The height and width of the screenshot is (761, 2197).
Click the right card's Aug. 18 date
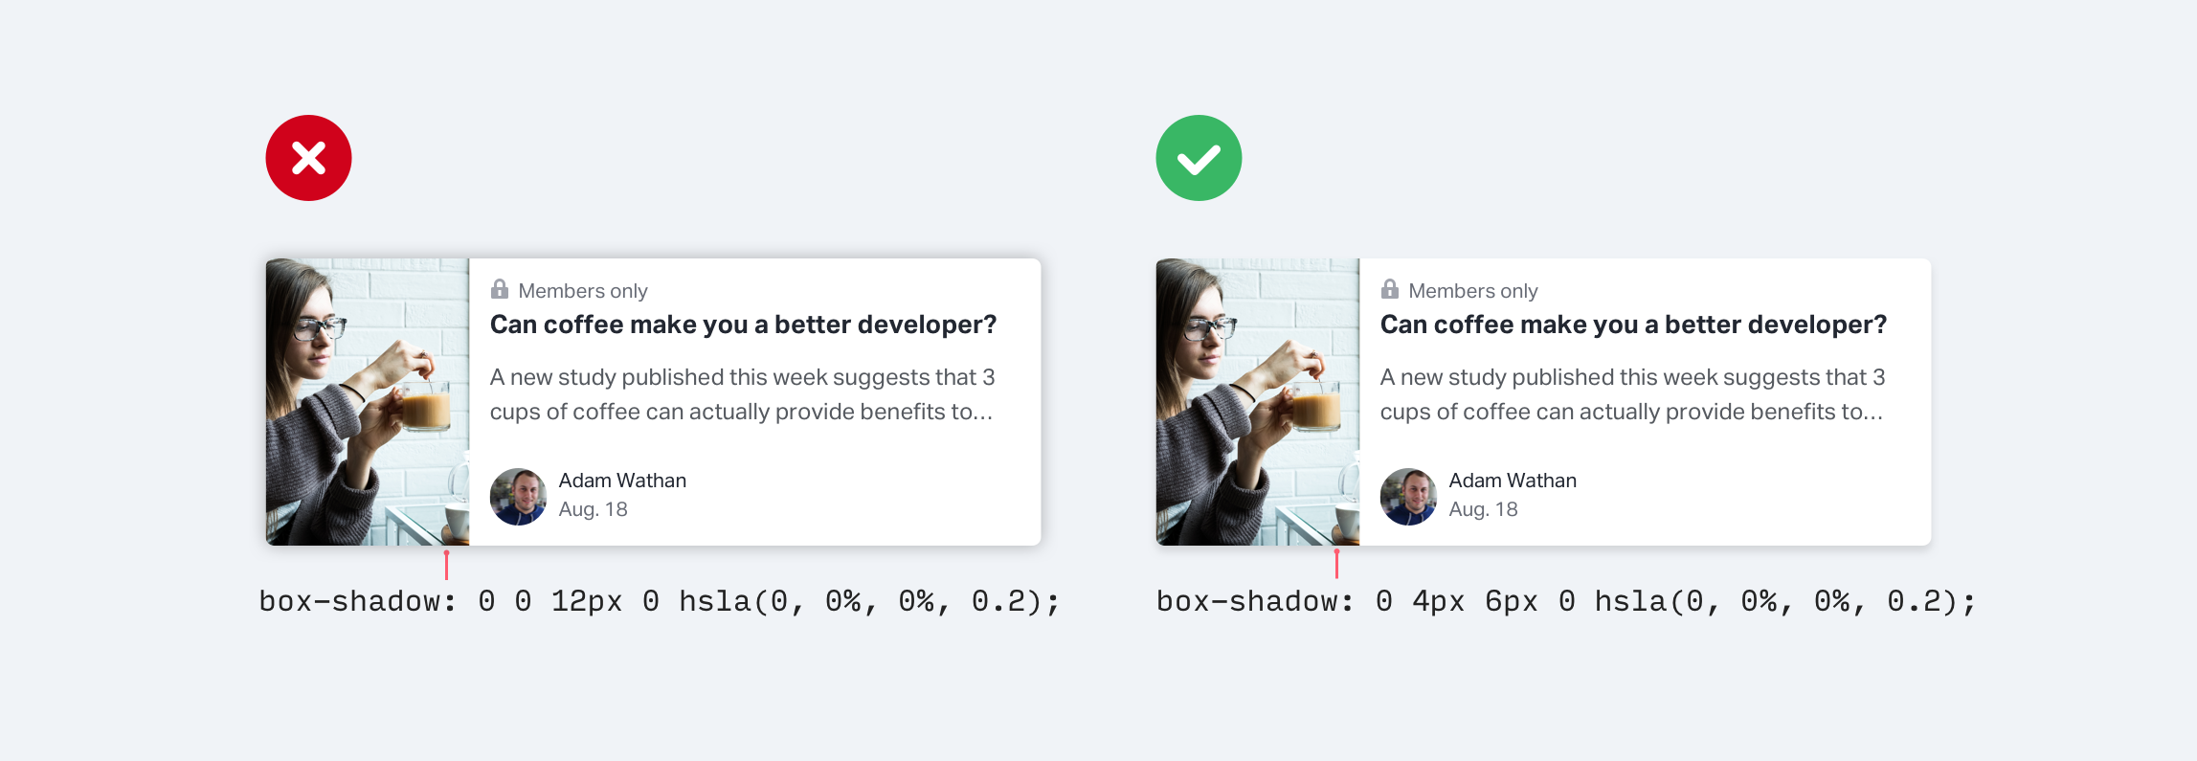[1484, 509]
